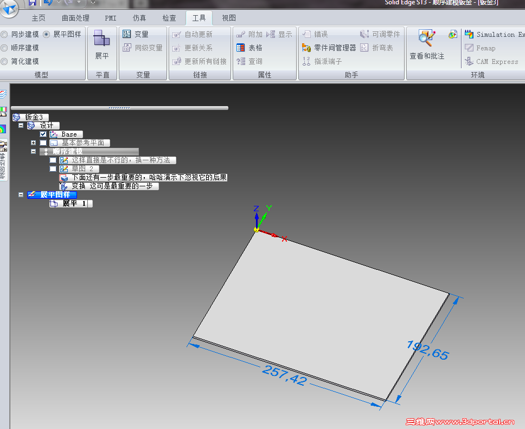Image resolution: width=525 pixels, height=429 pixels.
Task: Click the Undo arrow icon
Action: tap(48, 3)
